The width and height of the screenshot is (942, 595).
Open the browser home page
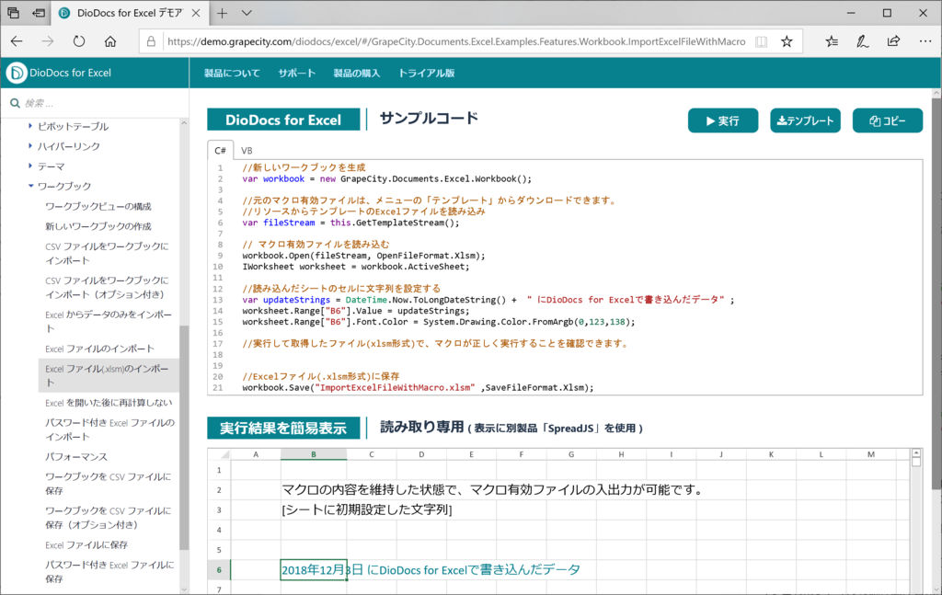[110, 41]
